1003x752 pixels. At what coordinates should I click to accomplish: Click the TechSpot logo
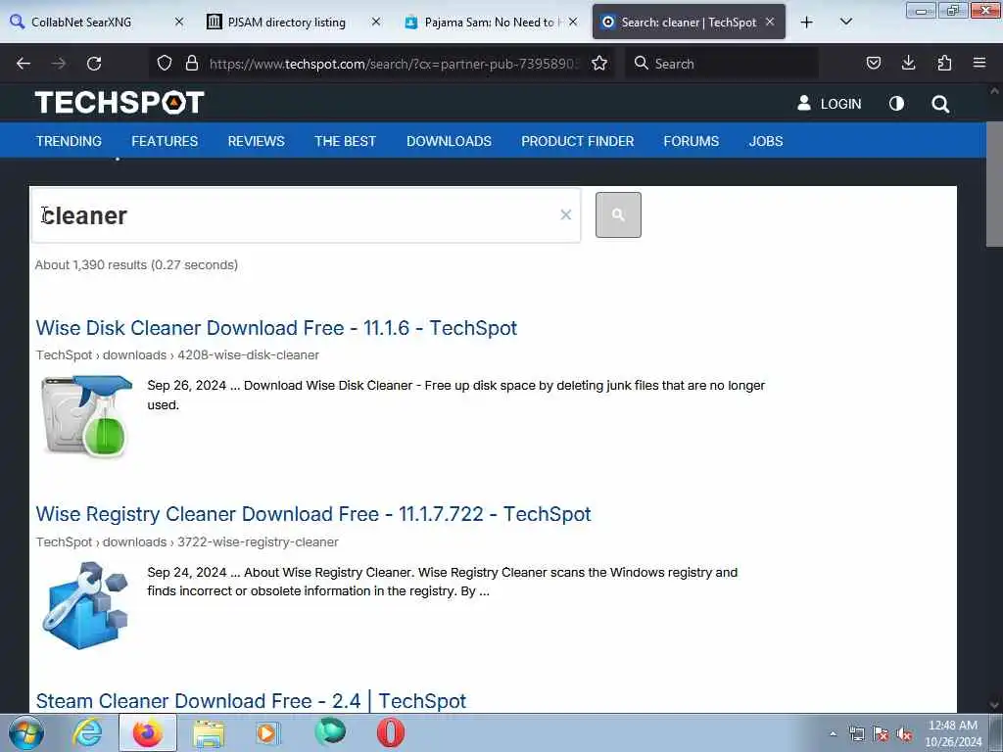[119, 102]
